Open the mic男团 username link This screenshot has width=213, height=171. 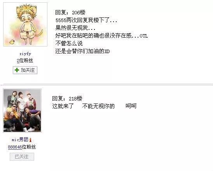pyautogui.click(x=20, y=140)
